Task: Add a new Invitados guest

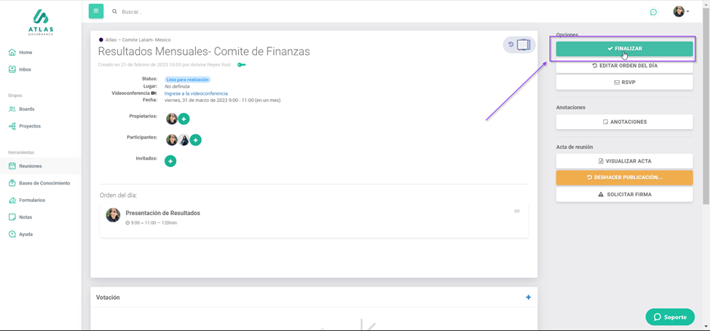Action: click(x=170, y=161)
